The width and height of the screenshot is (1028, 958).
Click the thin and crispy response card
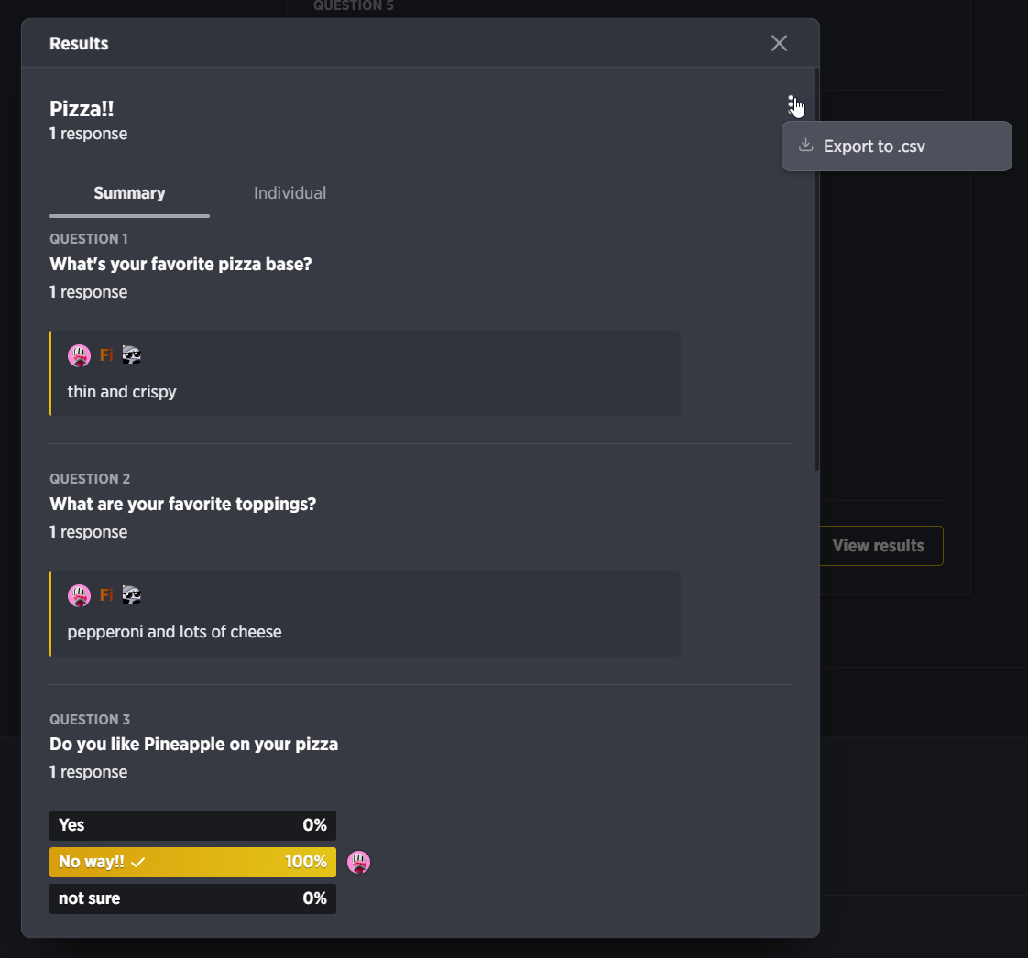[366, 374]
